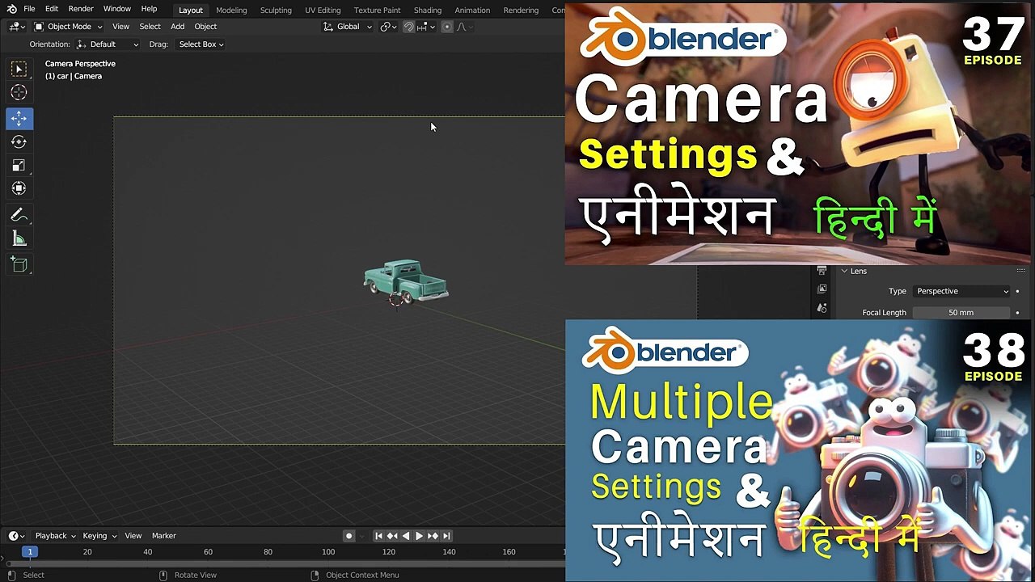The height and width of the screenshot is (582, 1035).
Task: Open the proportional editing falloff dropdown
Action: click(463, 27)
